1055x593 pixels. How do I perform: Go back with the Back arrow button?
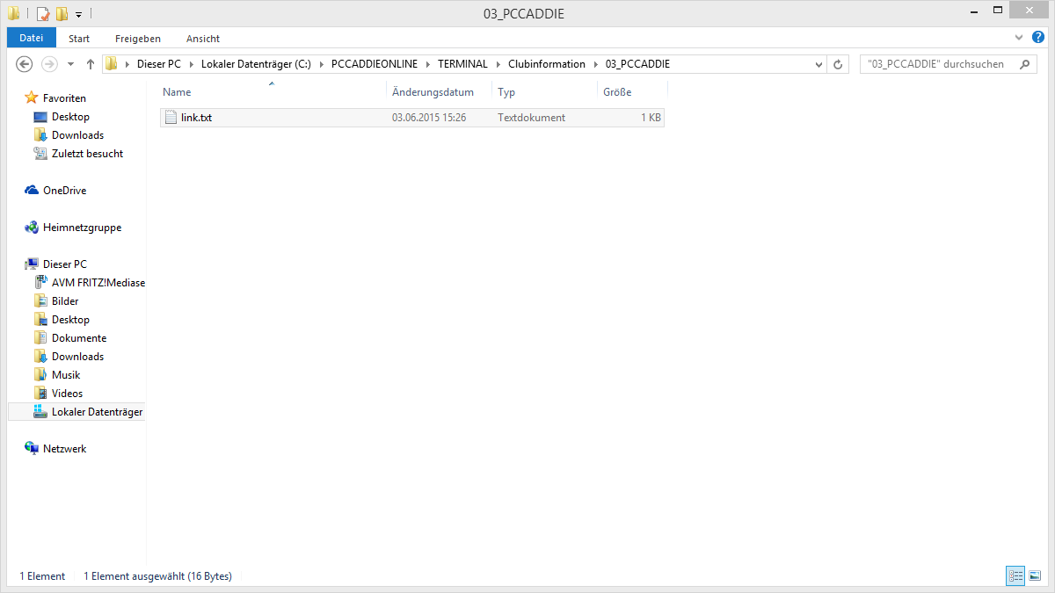click(x=25, y=64)
